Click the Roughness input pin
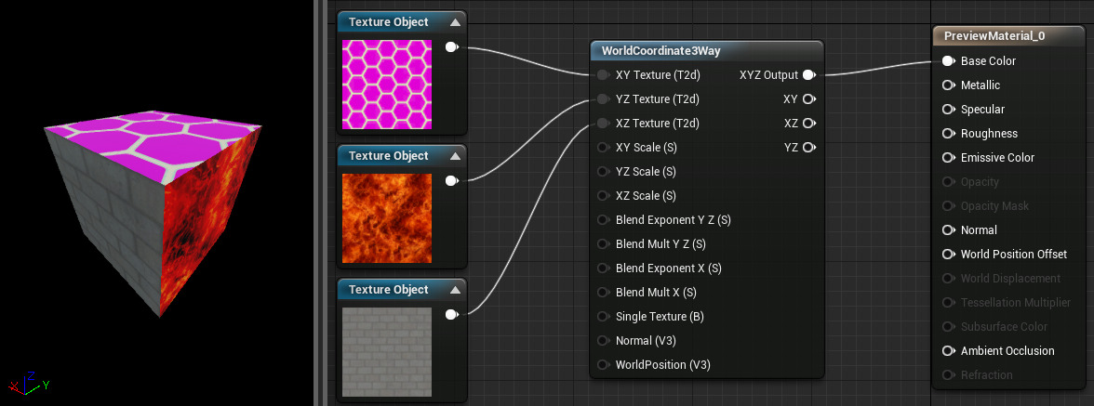The height and width of the screenshot is (406, 1094). pyautogui.click(x=948, y=134)
